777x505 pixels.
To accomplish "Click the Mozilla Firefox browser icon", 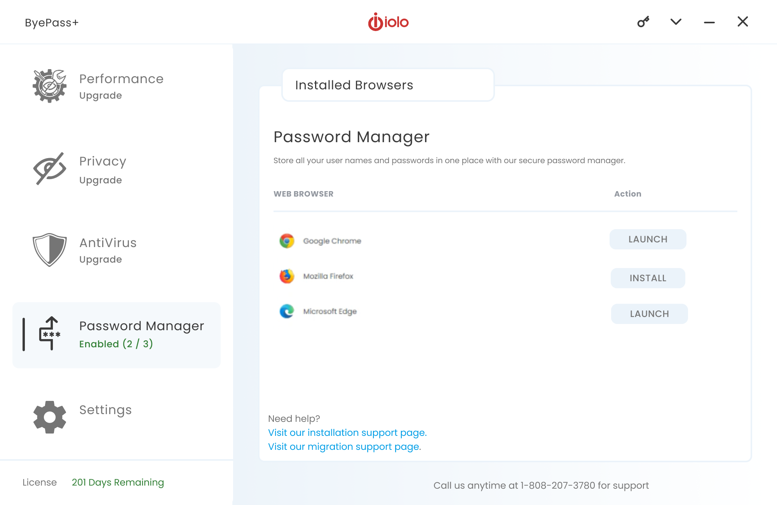I will pyautogui.click(x=287, y=276).
